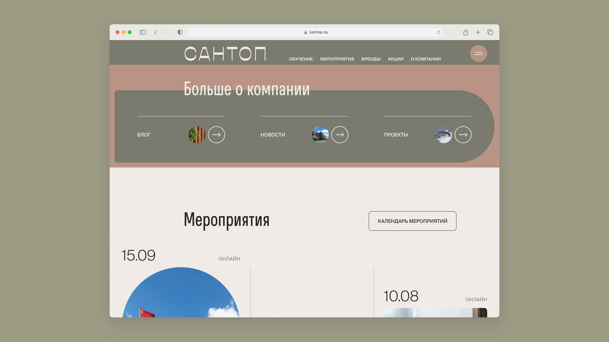Toggle the Safari sidebar
Screen dimensions: 609x342
click(143, 32)
